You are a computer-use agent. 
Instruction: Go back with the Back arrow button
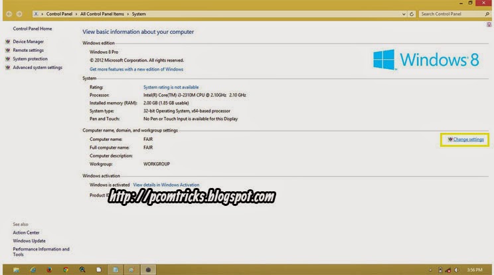coord(9,14)
